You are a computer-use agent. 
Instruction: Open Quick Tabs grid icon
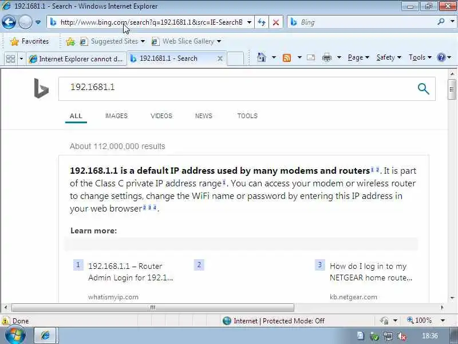point(10,59)
